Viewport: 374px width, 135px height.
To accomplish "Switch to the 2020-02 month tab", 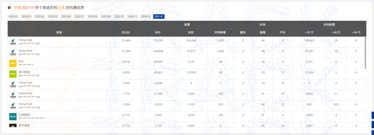I will 13,16.
